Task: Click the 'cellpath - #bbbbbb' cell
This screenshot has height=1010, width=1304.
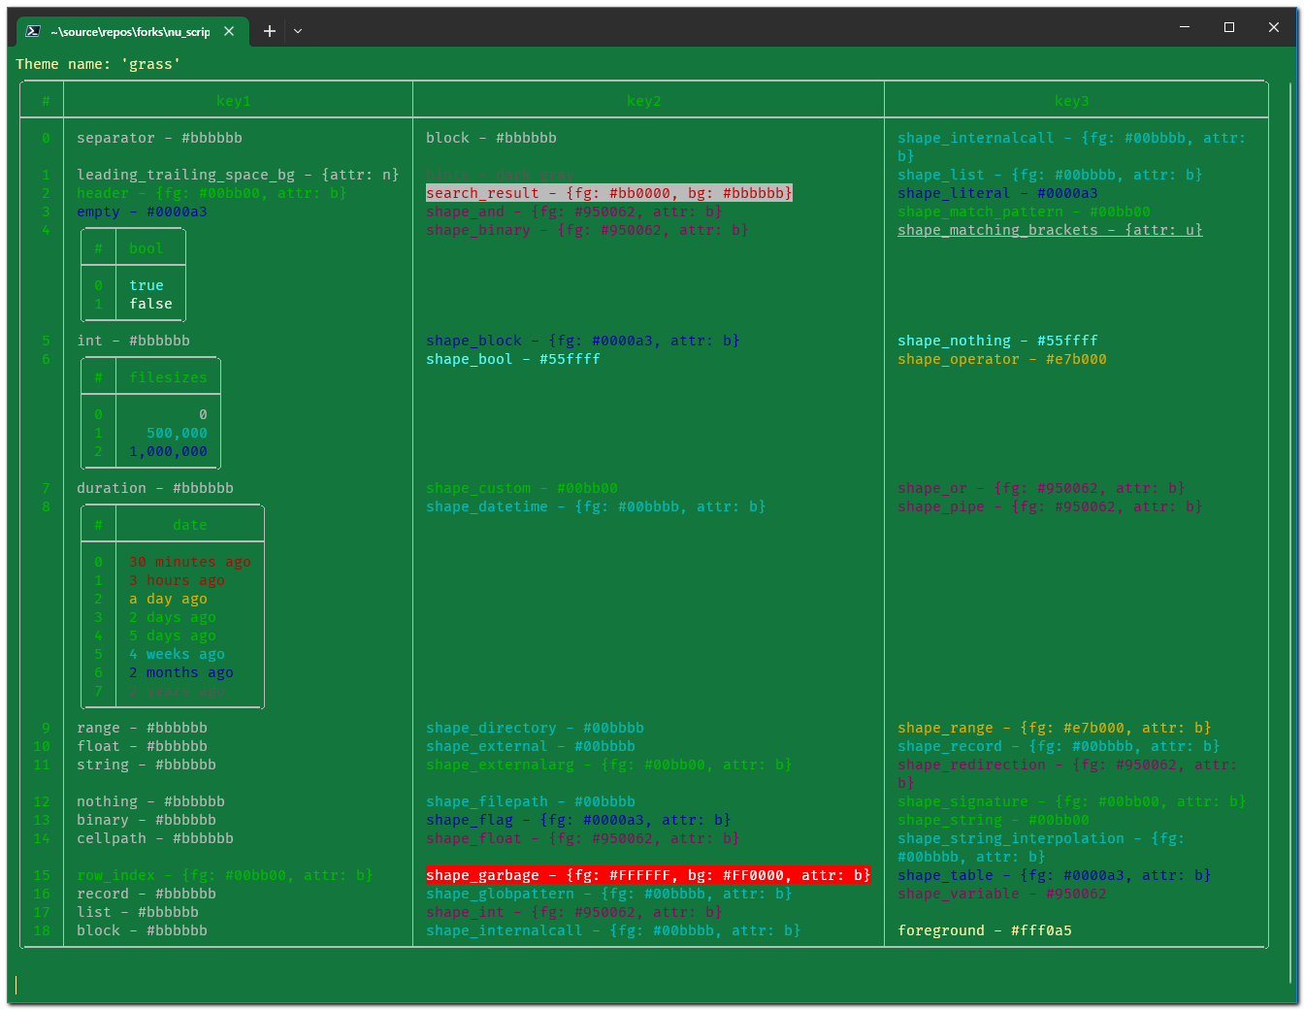Action: [155, 838]
